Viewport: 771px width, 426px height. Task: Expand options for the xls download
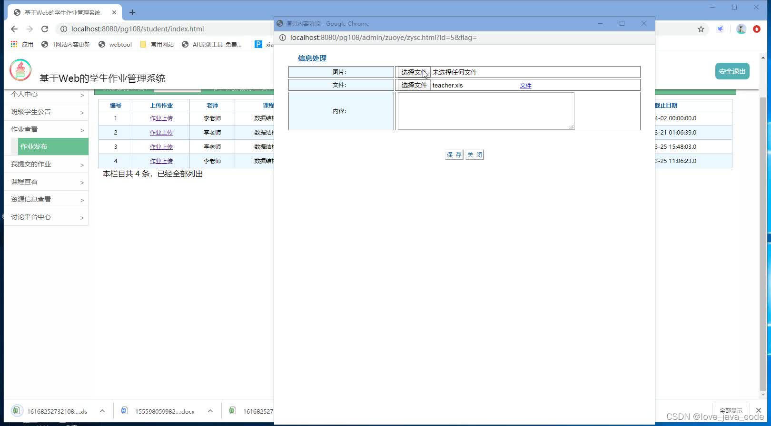102,411
